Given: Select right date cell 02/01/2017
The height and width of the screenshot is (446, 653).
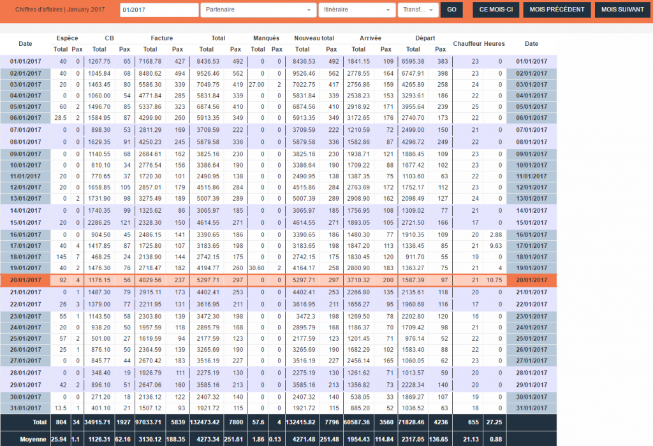Looking at the screenshot, I should [x=531, y=74].
